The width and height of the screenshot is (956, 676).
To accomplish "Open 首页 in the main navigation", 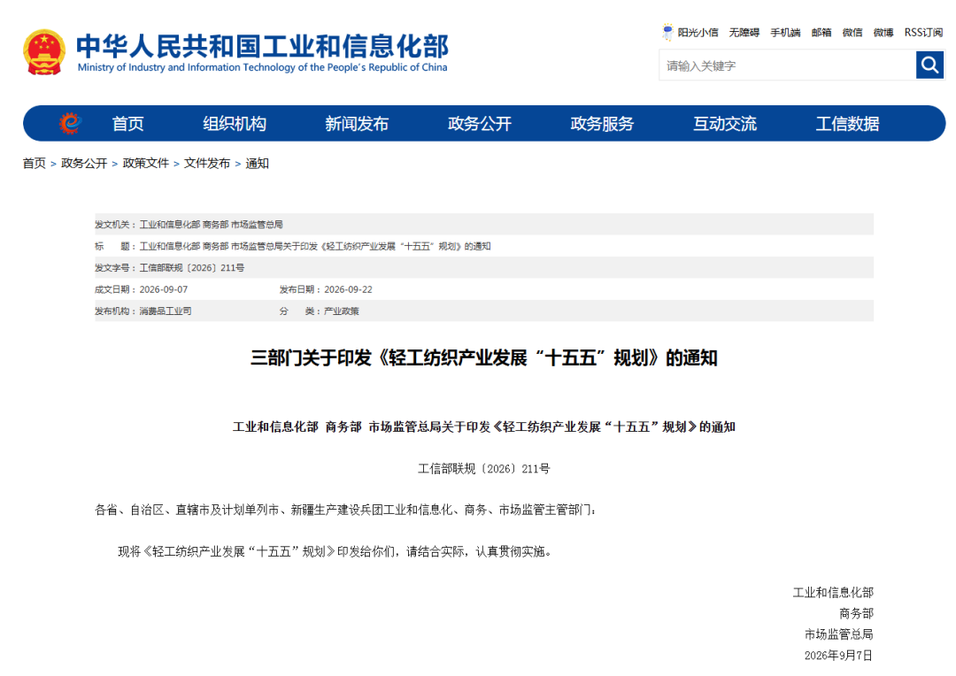I will (x=128, y=124).
